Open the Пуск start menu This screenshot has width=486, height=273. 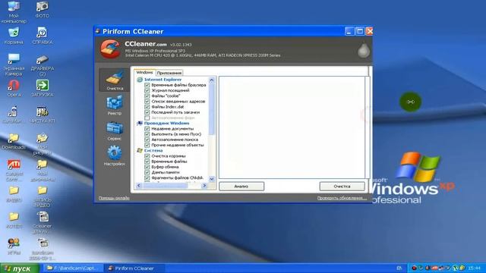[x=20, y=268]
